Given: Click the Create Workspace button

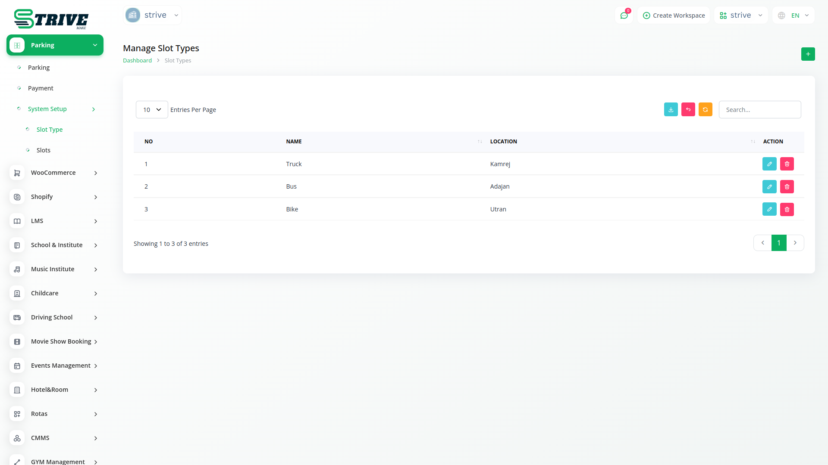Looking at the screenshot, I should pos(674,15).
